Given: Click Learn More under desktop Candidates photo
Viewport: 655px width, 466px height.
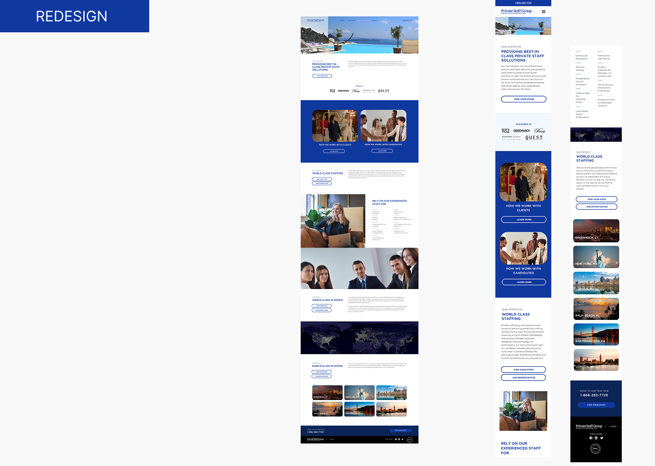Looking at the screenshot, I should pyautogui.click(x=382, y=151).
